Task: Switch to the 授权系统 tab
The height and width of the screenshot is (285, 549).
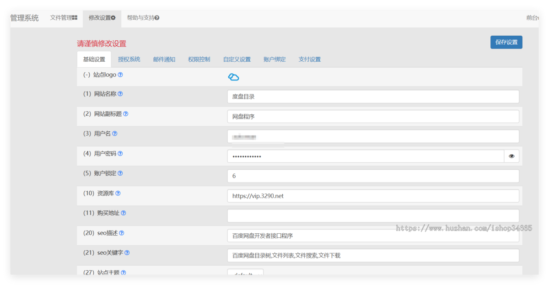Action: pyautogui.click(x=129, y=59)
